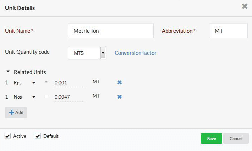This screenshot has height=151, width=252.
Task: Open the Kgs unit dropdown arrow
Action: [34, 83]
